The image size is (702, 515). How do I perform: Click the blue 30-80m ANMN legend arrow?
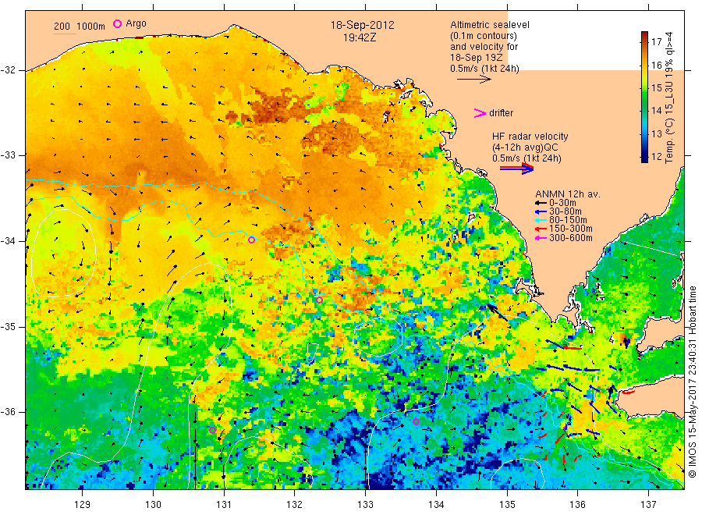coord(541,211)
